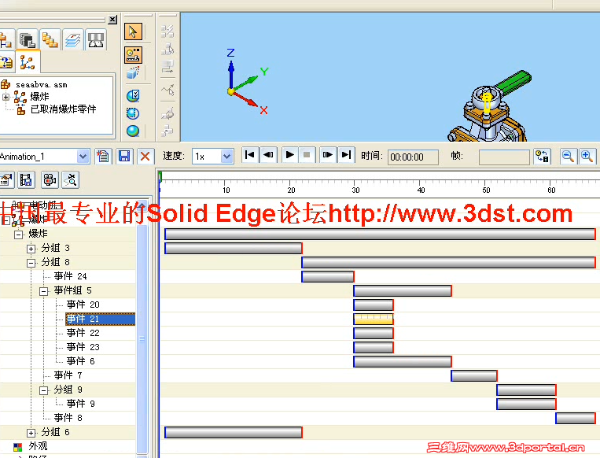Screen dimensions: 600x458
Task: Select 事件 20 in the tree
Action: 83,305
